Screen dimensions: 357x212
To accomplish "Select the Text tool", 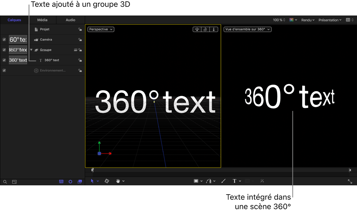I will 235,181.
